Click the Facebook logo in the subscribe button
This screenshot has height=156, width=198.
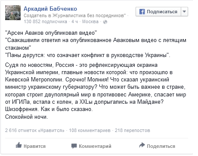(x=142, y=12)
